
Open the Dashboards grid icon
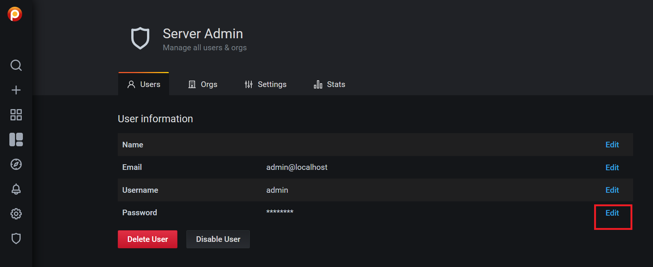(x=16, y=115)
